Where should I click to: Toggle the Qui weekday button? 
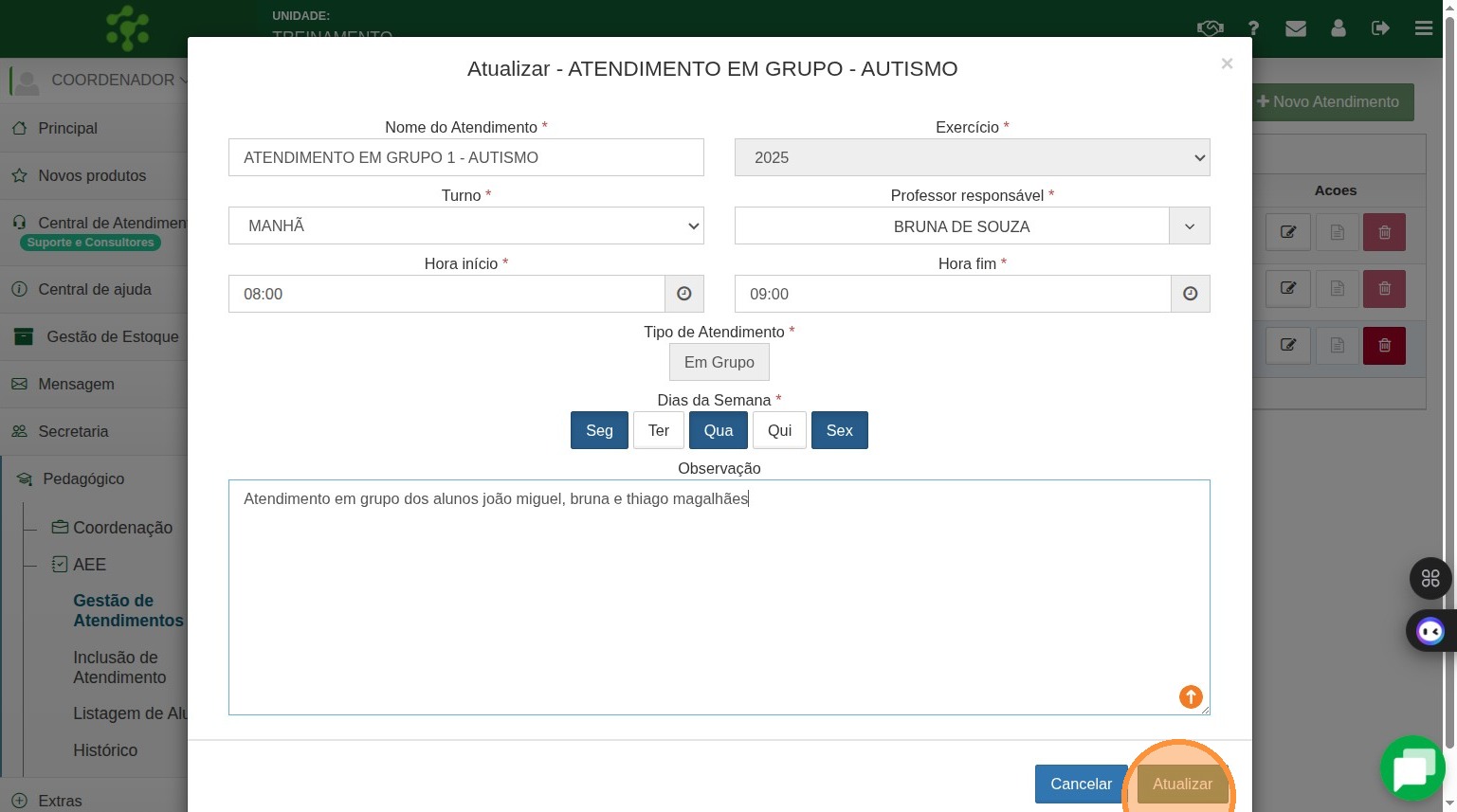coord(779,430)
